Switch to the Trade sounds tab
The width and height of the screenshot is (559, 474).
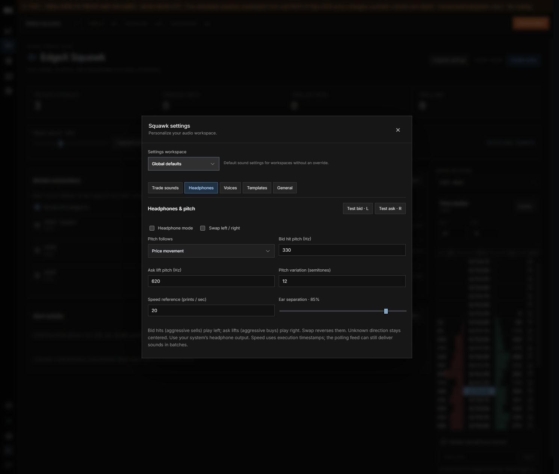[x=165, y=188]
